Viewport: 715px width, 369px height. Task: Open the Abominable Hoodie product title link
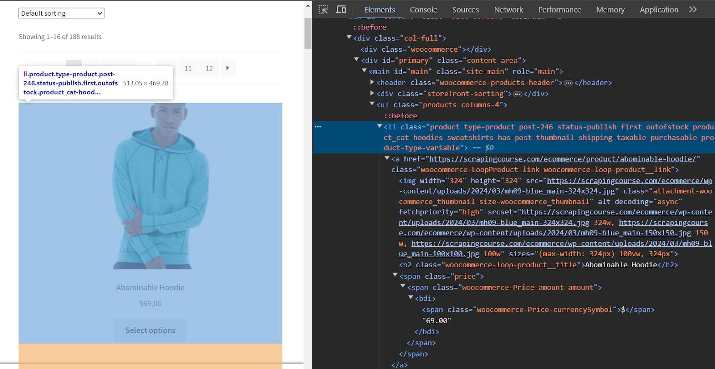150,288
